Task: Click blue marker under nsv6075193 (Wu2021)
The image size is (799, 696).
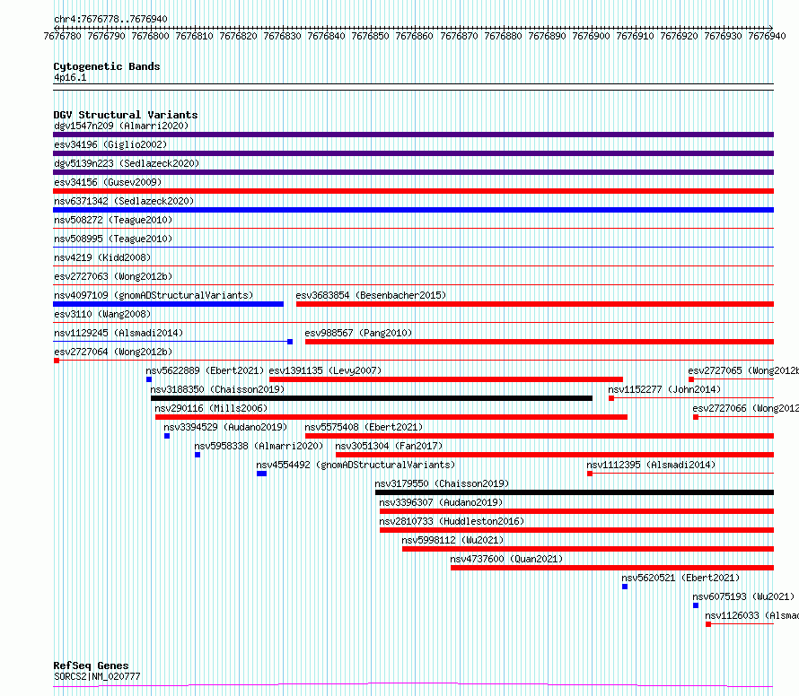Action: (x=696, y=605)
